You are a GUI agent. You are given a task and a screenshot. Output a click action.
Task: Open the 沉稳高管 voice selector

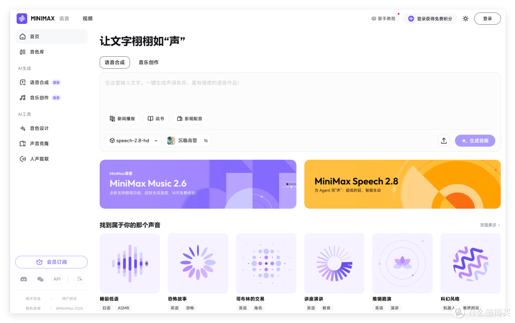(188, 141)
